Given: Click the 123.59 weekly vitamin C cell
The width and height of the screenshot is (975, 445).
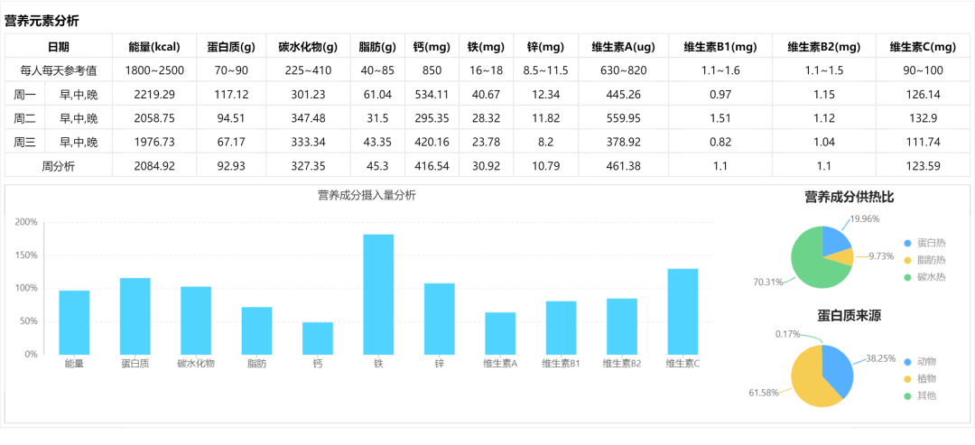Looking at the screenshot, I should click(x=922, y=166).
